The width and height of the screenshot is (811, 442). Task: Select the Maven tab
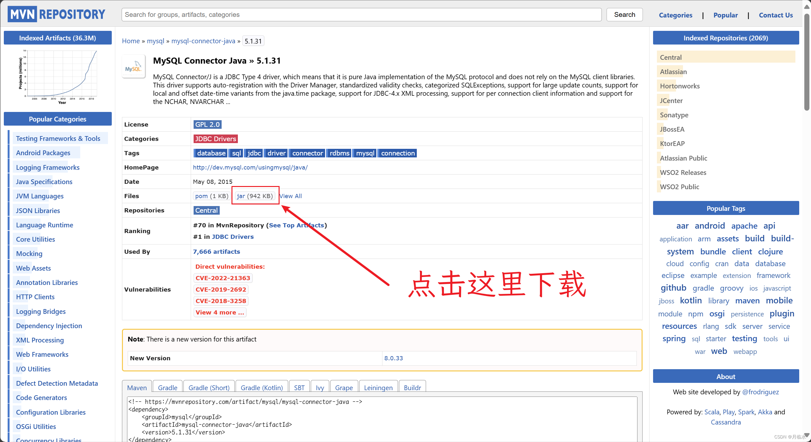pos(136,388)
